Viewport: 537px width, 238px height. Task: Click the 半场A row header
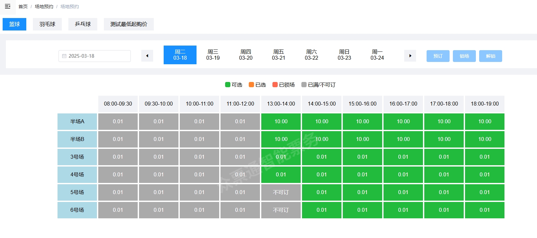click(77, 122)
